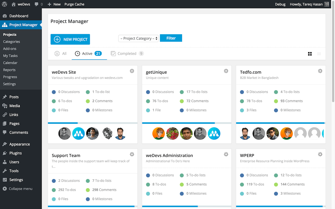Image resolution: width=335 pixels, height=209 pixels.
Task: Click a team member avatar on Support Team
Action: coord(64,208)
